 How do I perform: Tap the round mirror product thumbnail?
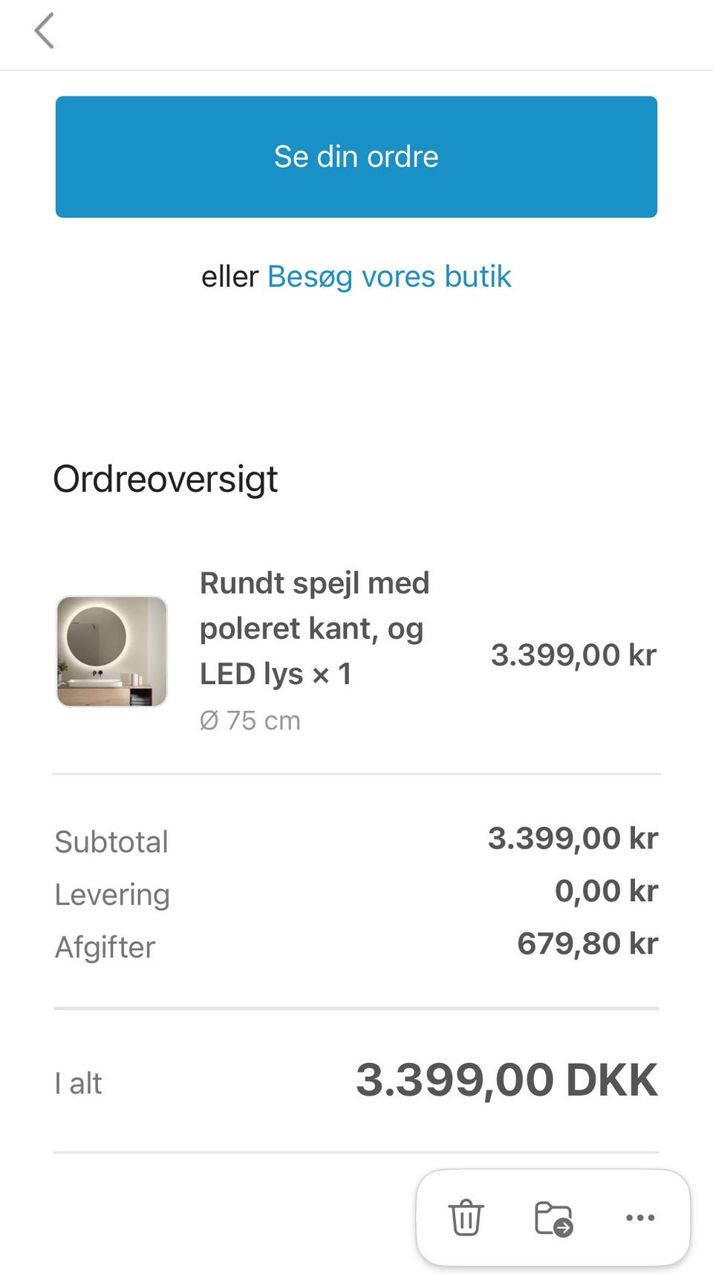(112, 651)
